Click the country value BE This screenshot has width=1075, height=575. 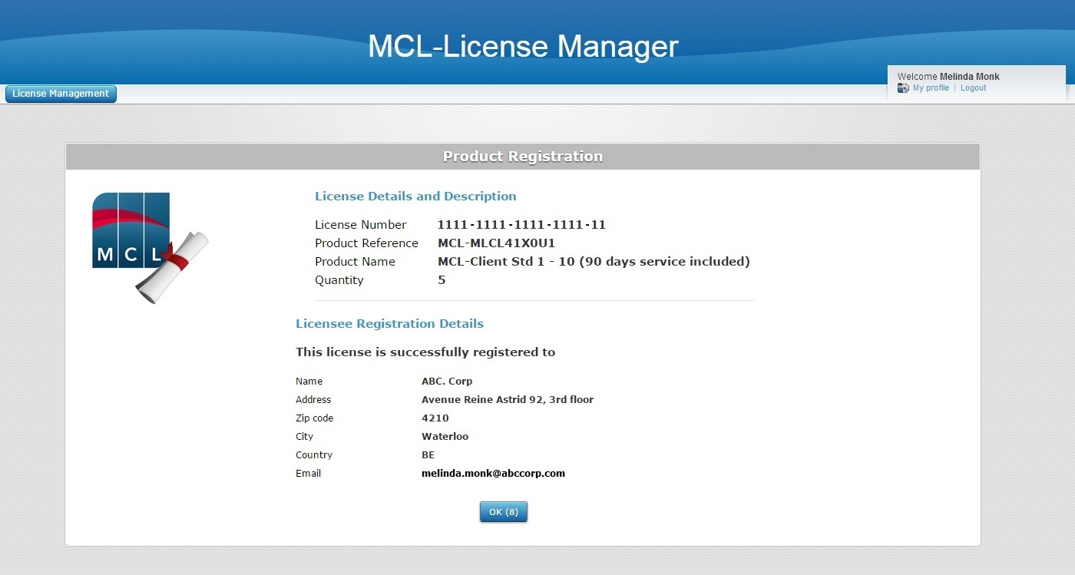[428, 455]
